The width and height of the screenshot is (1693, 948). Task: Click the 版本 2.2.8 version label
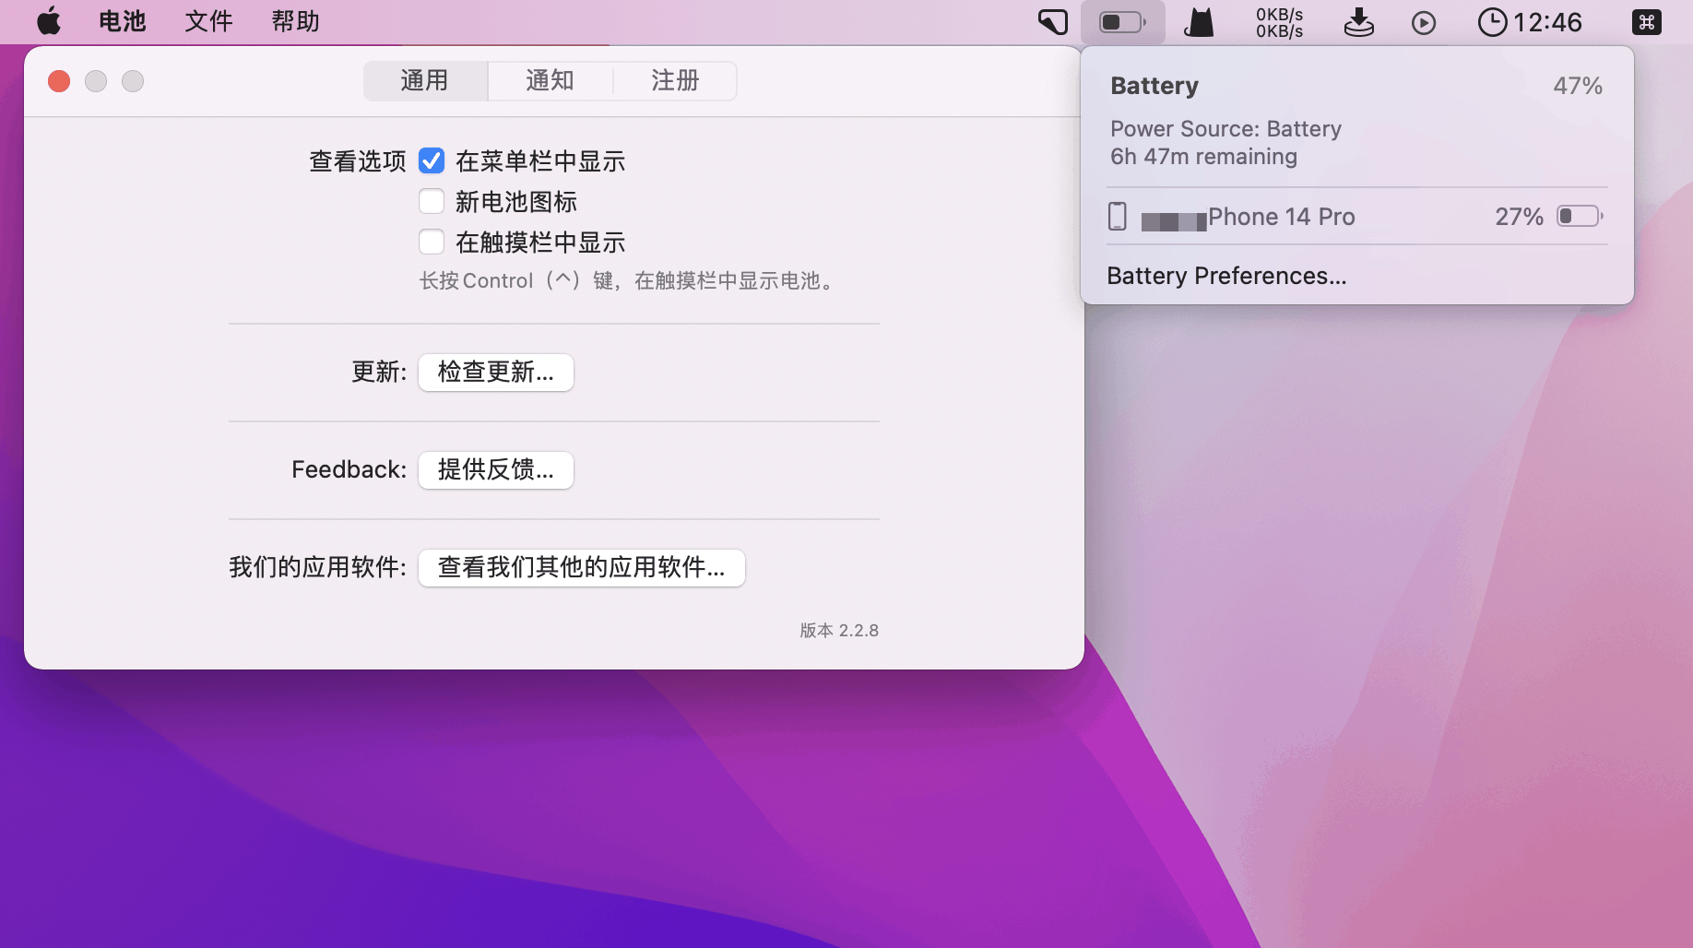839,631
